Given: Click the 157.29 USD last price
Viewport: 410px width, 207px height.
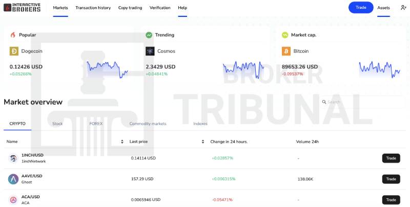Looking at the screenshot, I should point(142,179).
